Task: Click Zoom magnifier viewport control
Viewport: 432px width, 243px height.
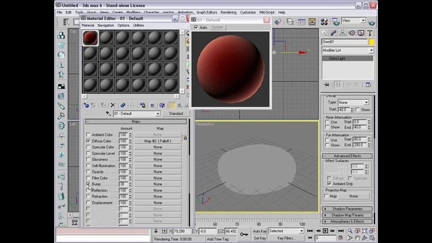Action: [x=350, y=231]
